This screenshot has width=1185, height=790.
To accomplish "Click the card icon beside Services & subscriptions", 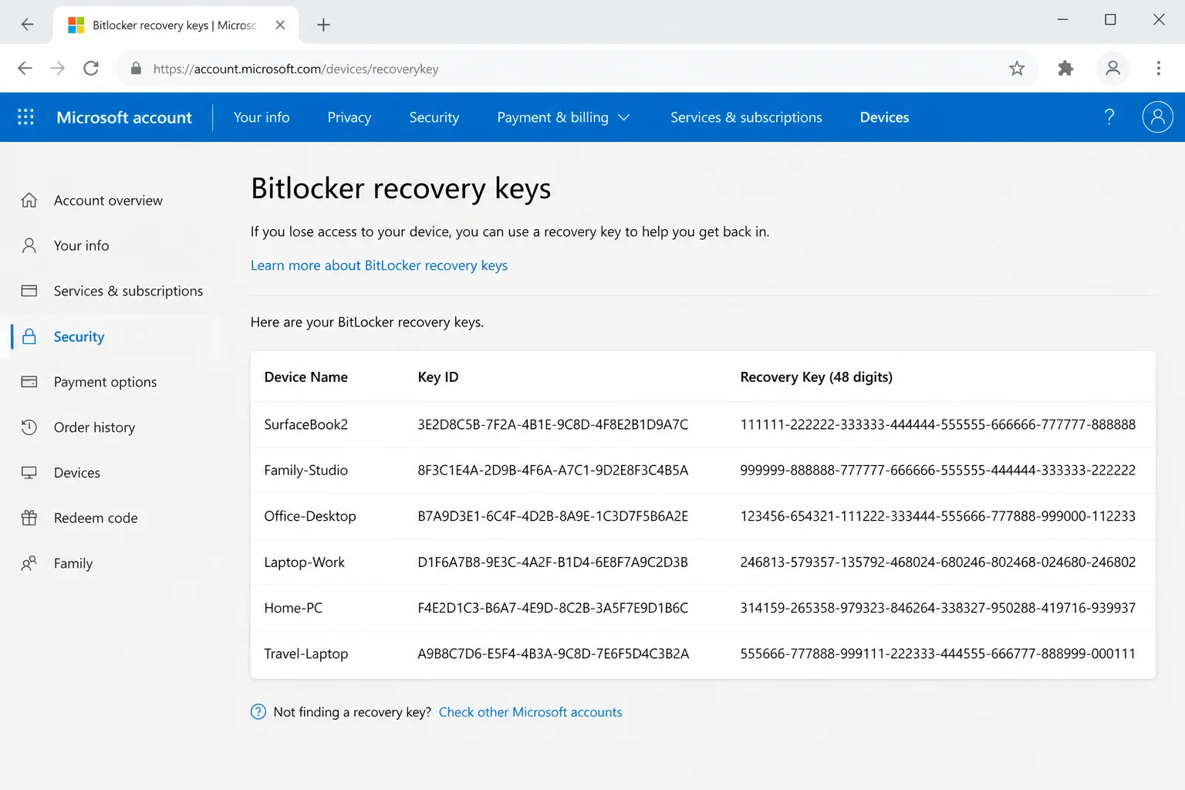I will [29, 291].
